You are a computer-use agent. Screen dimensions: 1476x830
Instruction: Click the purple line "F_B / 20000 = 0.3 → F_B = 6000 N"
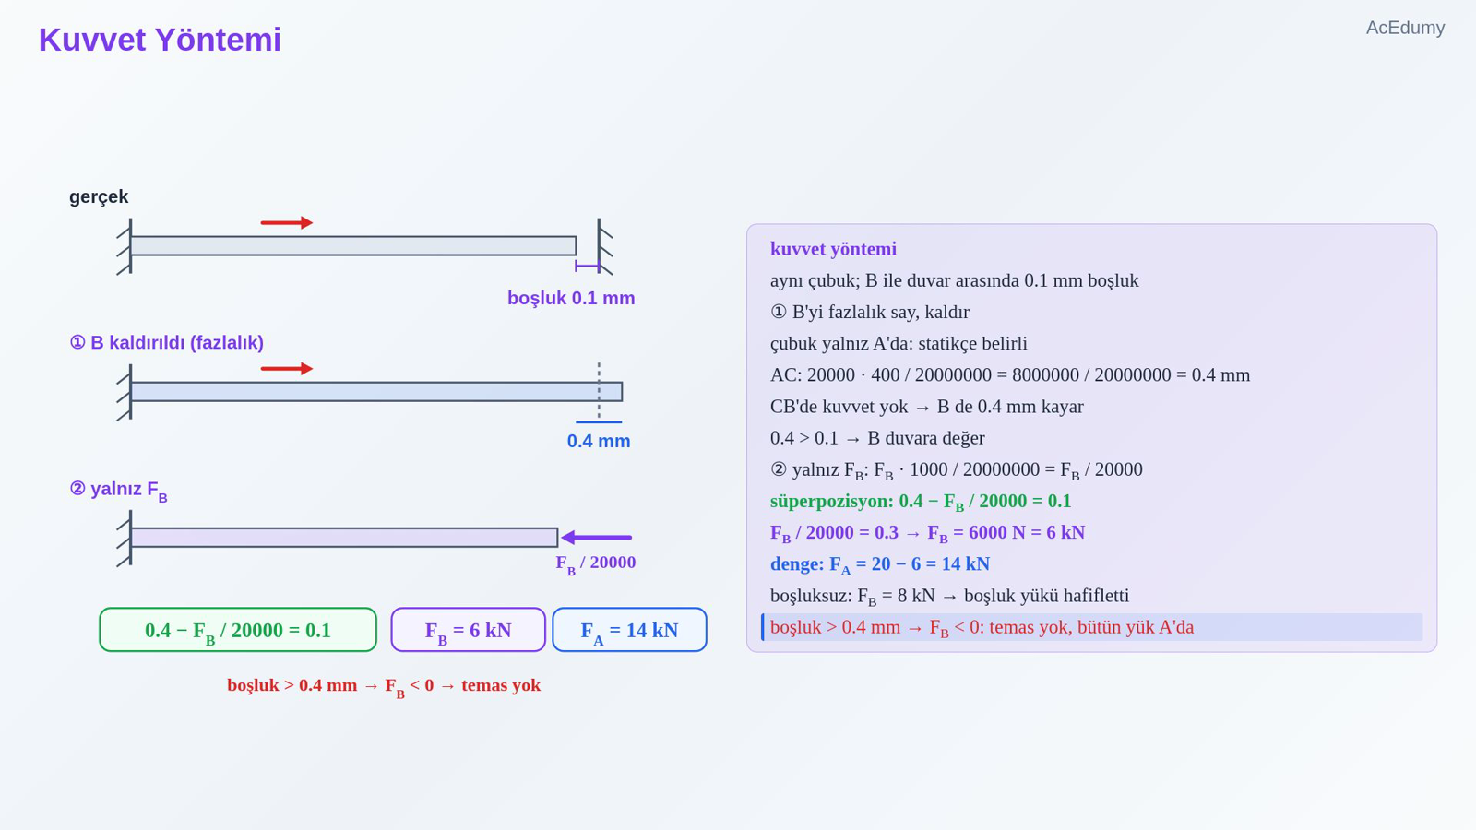(927, 533)
